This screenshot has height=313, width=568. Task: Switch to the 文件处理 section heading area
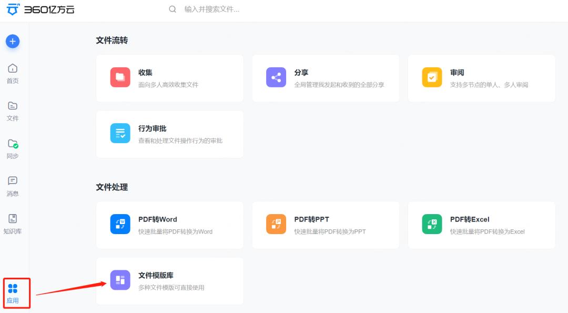[x=111, y=187]
